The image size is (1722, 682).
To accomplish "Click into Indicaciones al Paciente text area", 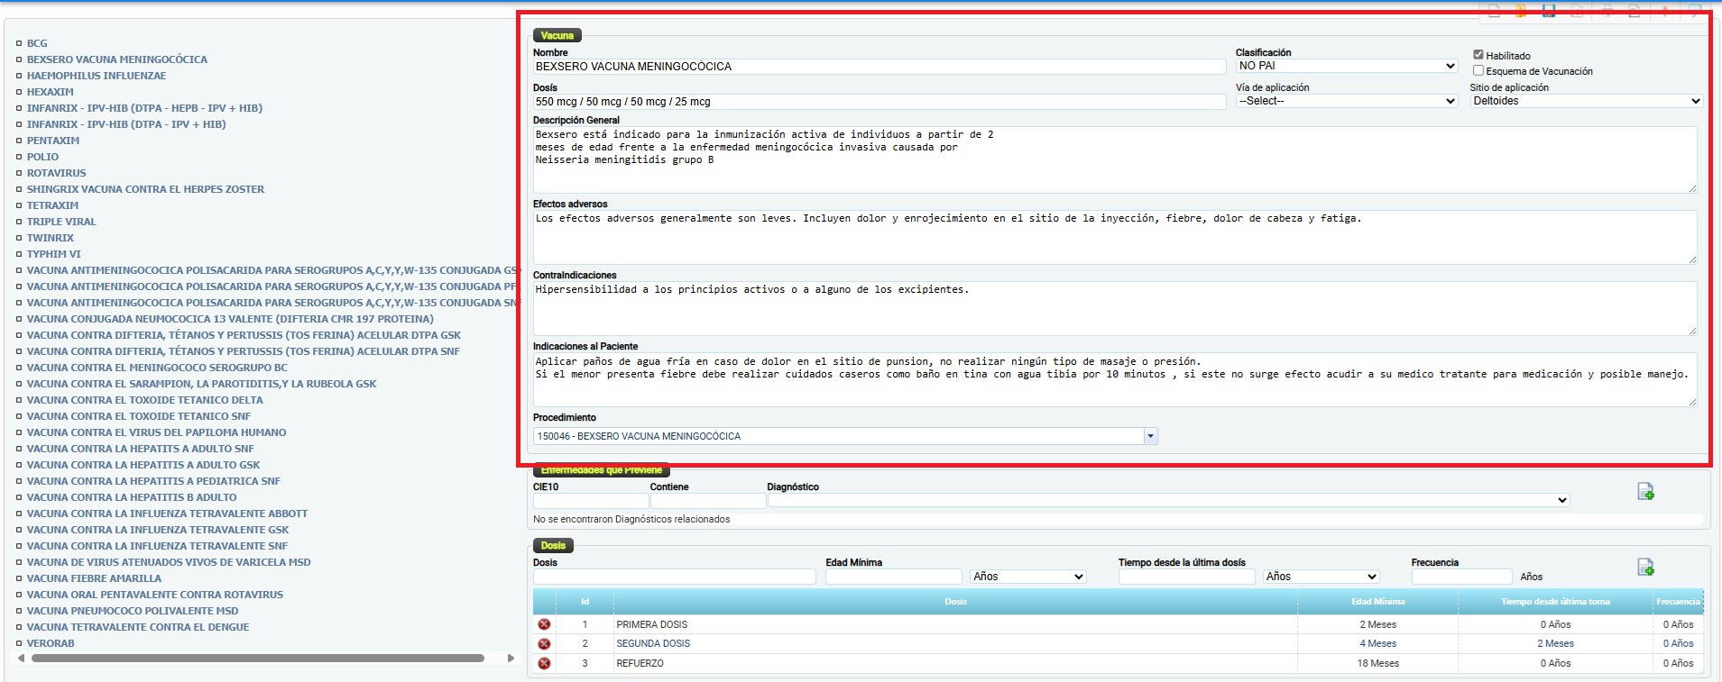I will click(1115, 379).
